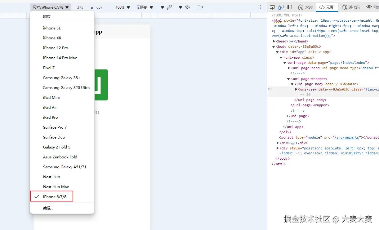Expand the uni-page-head node
The height and width of the screenshot is (230, 379).
tap(289, 68)
